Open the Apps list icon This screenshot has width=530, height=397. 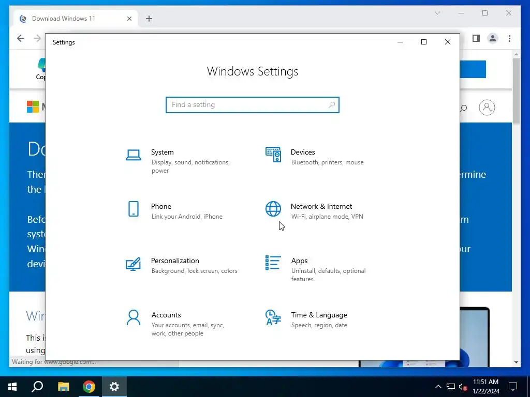click(x=273, y=263)
